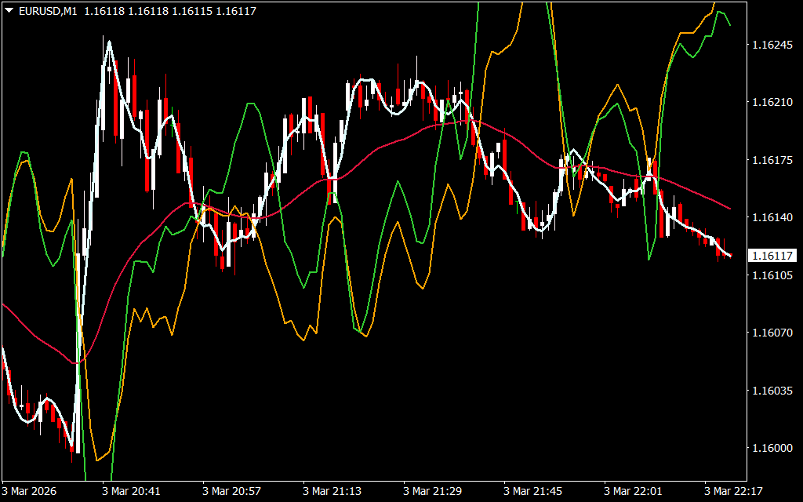Select the 1.16175 price scale level
The width and height of the screenshot is (803, 502).
pos(772,160)
